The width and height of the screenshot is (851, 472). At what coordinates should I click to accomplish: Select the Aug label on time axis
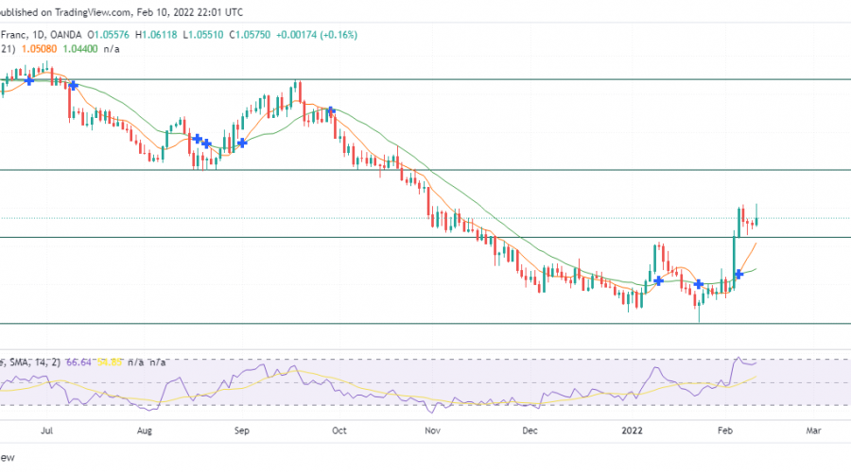(x=145, y=430)
